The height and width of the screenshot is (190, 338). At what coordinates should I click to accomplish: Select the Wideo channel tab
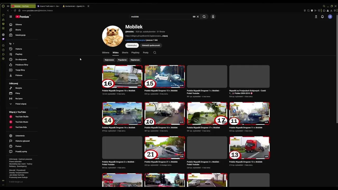(x=116, y=53)
